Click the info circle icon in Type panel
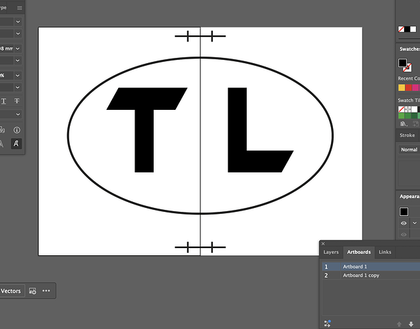The height and width of the screenshot is (329, 420). 16,130
